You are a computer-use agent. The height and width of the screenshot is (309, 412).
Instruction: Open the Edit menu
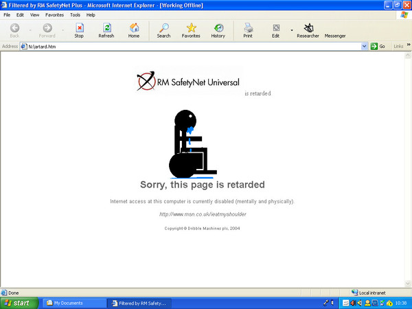click(x=20, y=15)
